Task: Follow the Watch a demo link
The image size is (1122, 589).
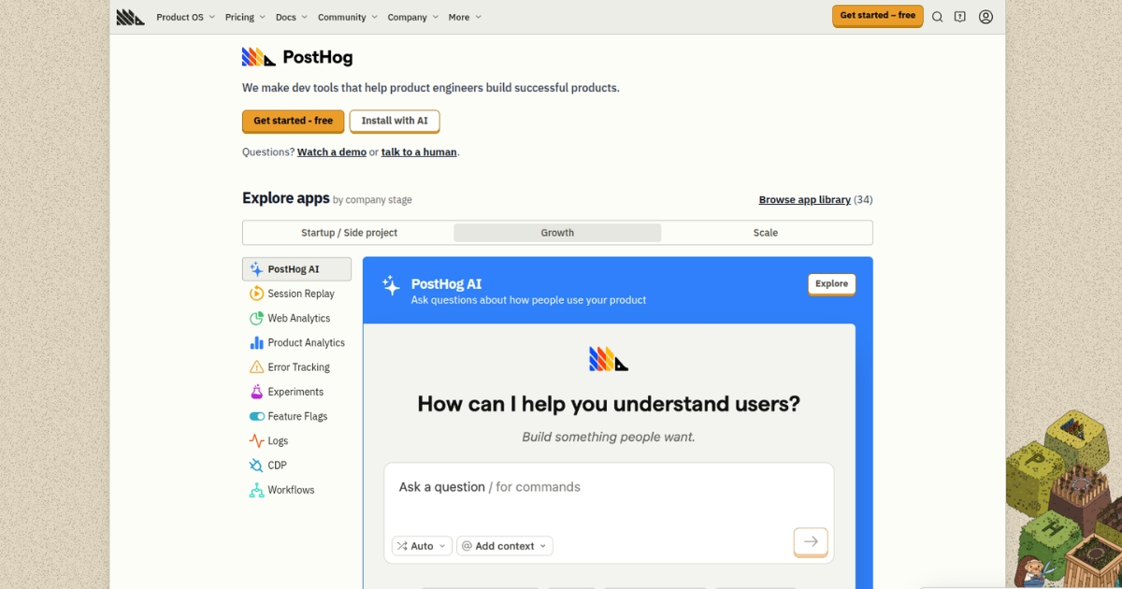Action: [x=332, y=152]
